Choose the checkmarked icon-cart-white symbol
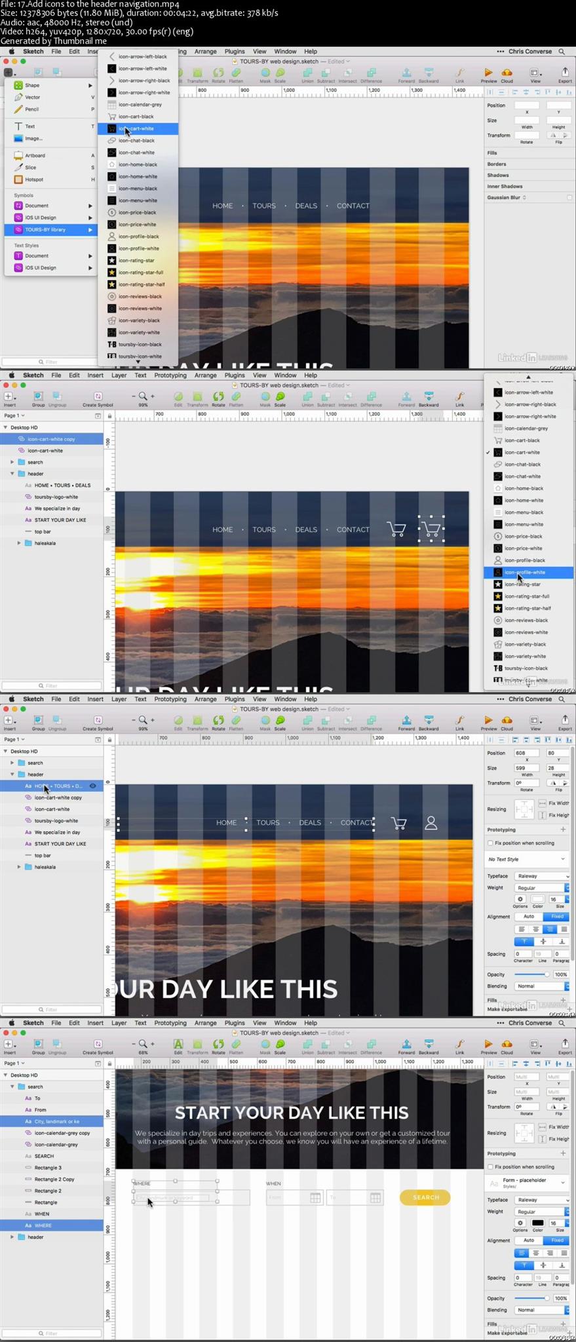576x1342 pixels. click(528, 452)
